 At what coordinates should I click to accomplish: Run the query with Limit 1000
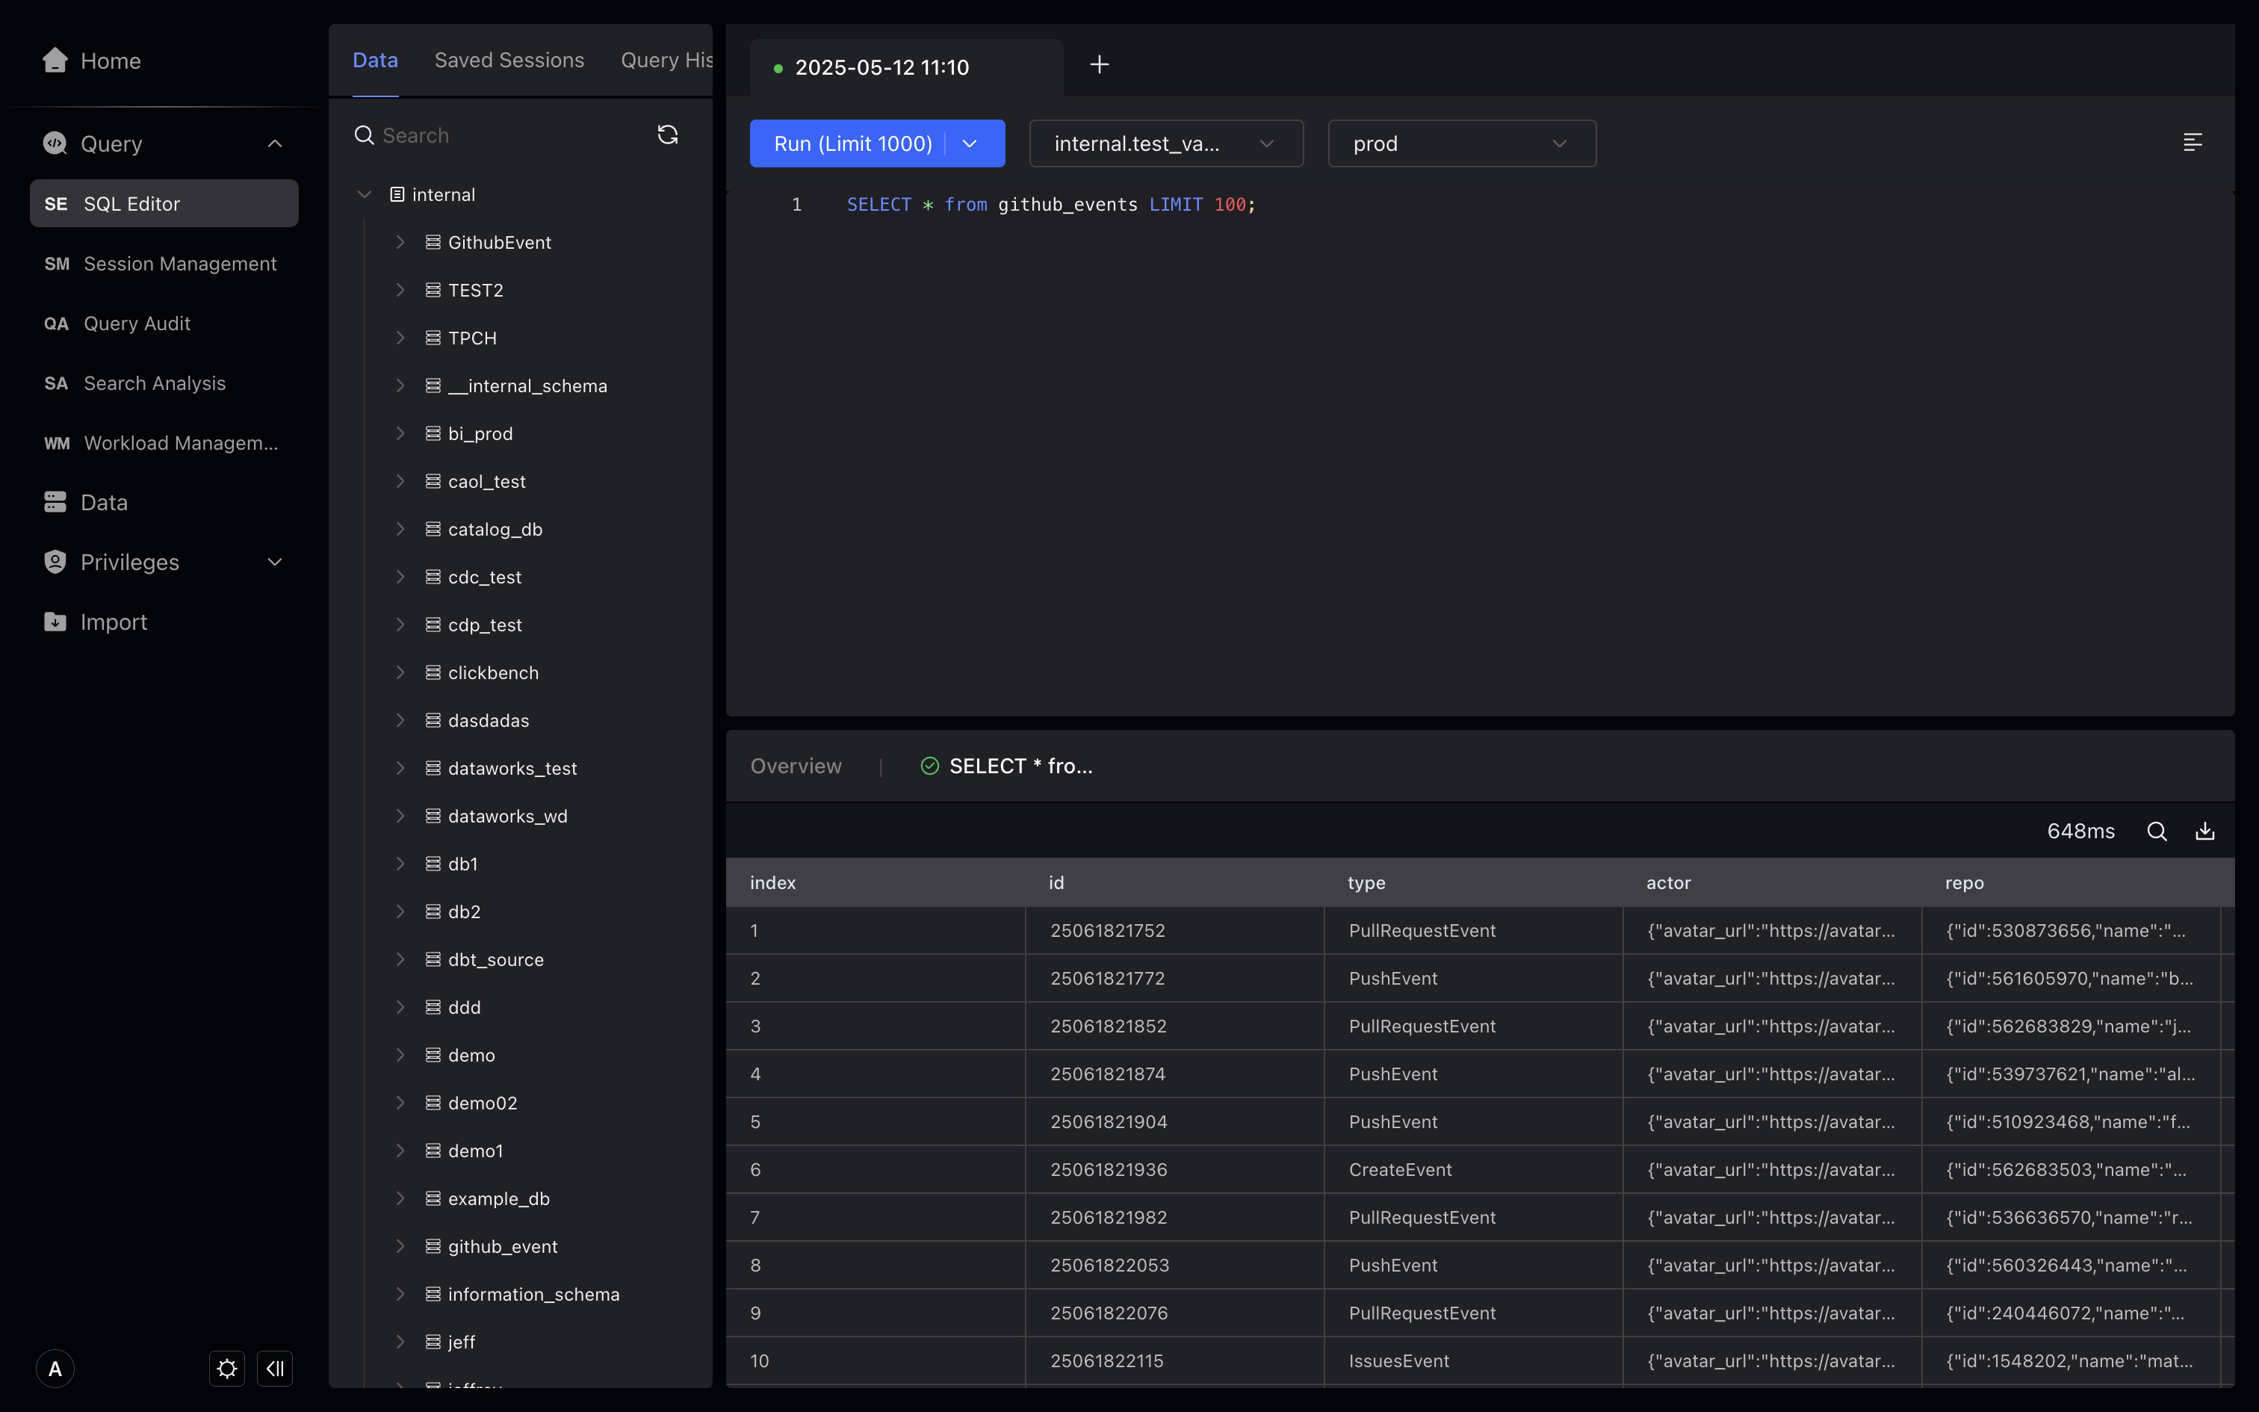click(853, 143)
